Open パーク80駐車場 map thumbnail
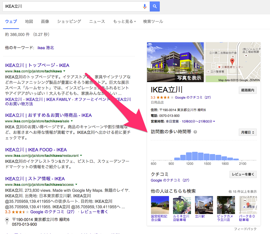270x234 pixels. pos(248,205)
